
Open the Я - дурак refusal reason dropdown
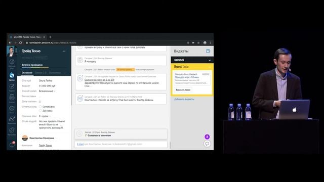45,116
